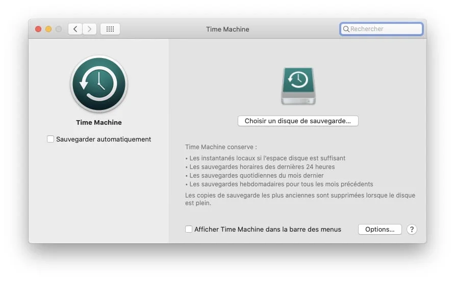Click the Rechercher search field
The width and height of the screenshot is (455, 281).
[x=382, y=29]
